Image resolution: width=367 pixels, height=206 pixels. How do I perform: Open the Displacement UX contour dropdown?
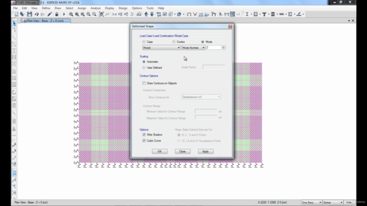pos(201,97)
